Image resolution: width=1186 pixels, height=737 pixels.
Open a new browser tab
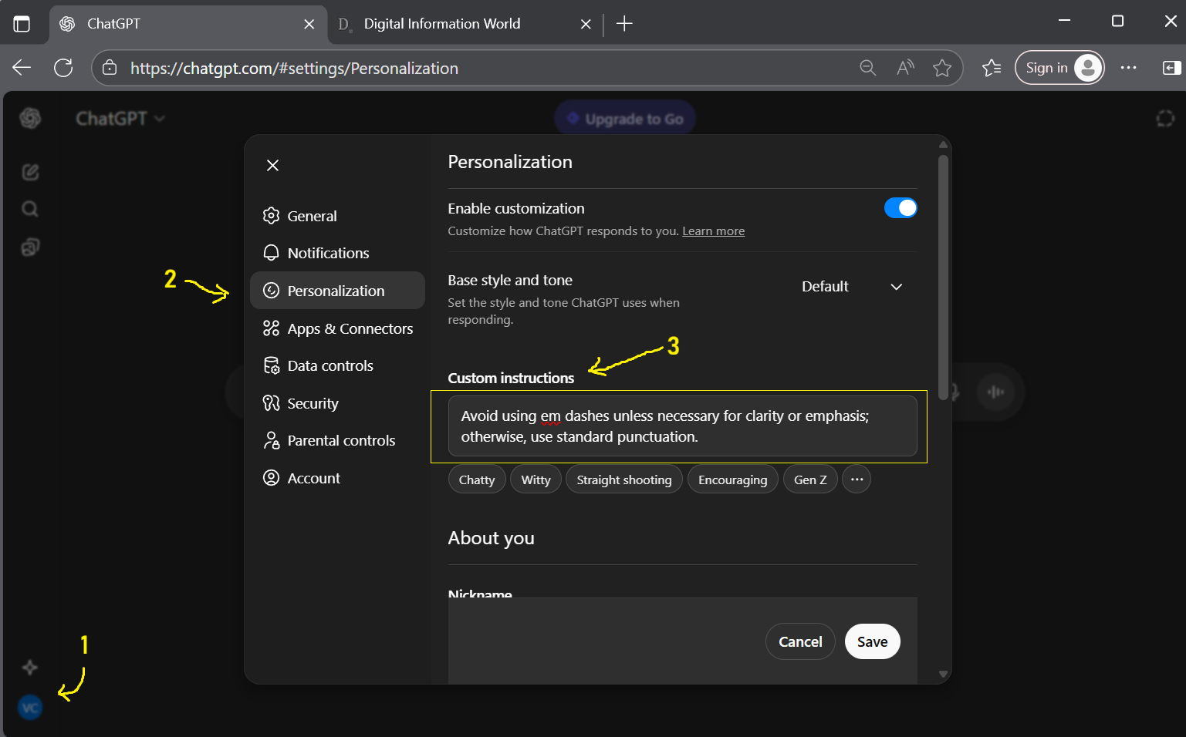tap(624, 24)
